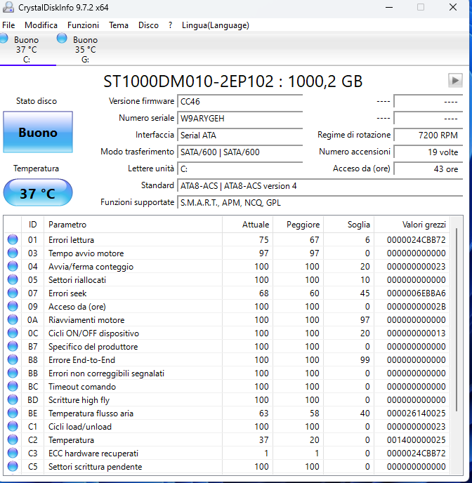Image resolution: width=472 pixels, height=483 pixels.
Task: Select the Settori riallocati parameter name
Action: coord(77,279)
